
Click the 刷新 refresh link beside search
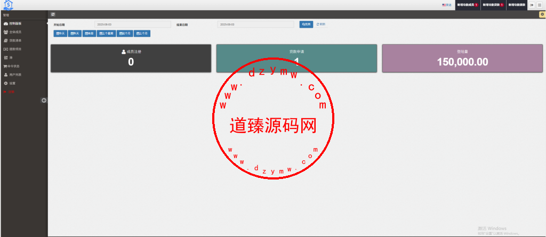[321, 24]
